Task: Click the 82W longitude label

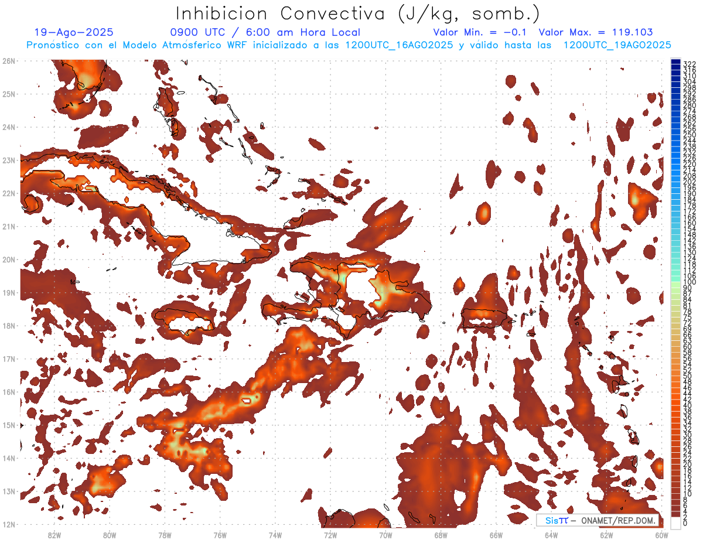Action: [x=54, y=535]
